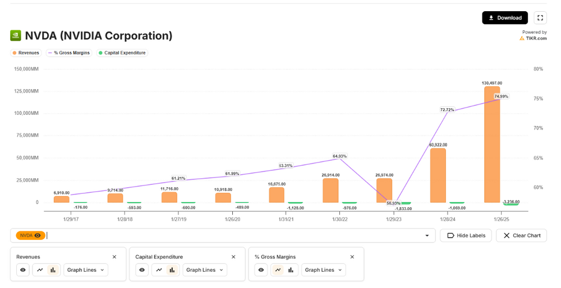The image size is (561, 288).
Task: Click the 72.72% gross margin label
Action: point(447,110)
